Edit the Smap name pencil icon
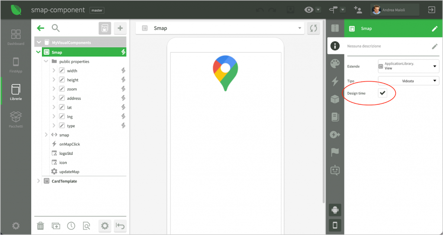This screenshot has height=235, width=443. coord(434,28)
